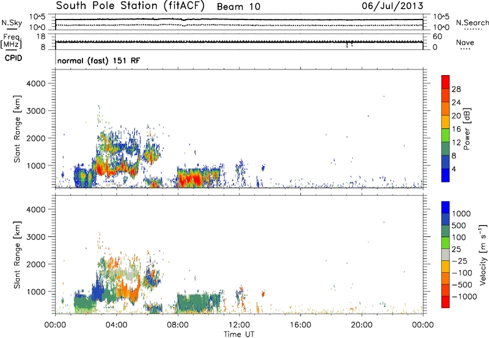Select the "N.Sky" legend label
Viewport: 489px width, 338px height.
point(12,23)
